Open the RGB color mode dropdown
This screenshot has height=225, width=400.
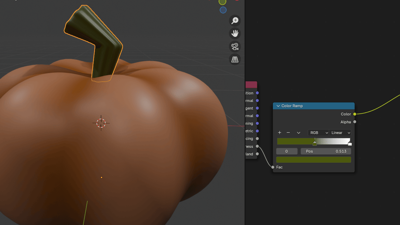[318, 133]
